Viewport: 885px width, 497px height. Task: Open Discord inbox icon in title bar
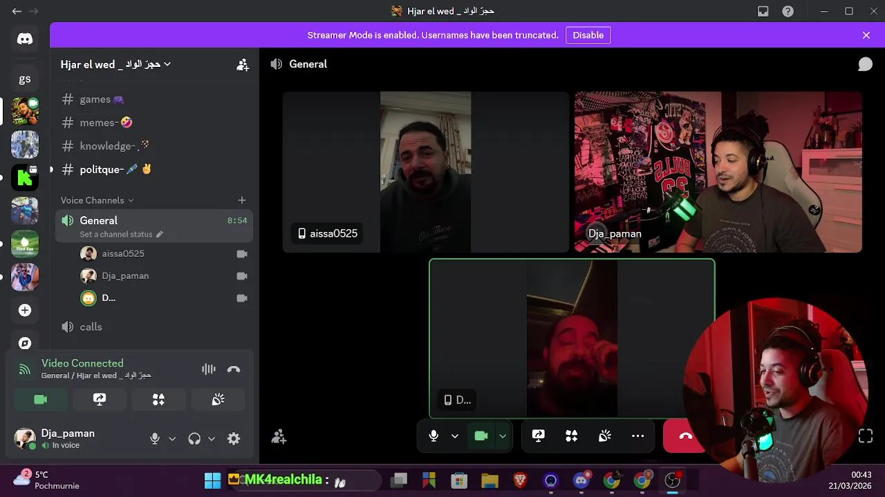763,11
